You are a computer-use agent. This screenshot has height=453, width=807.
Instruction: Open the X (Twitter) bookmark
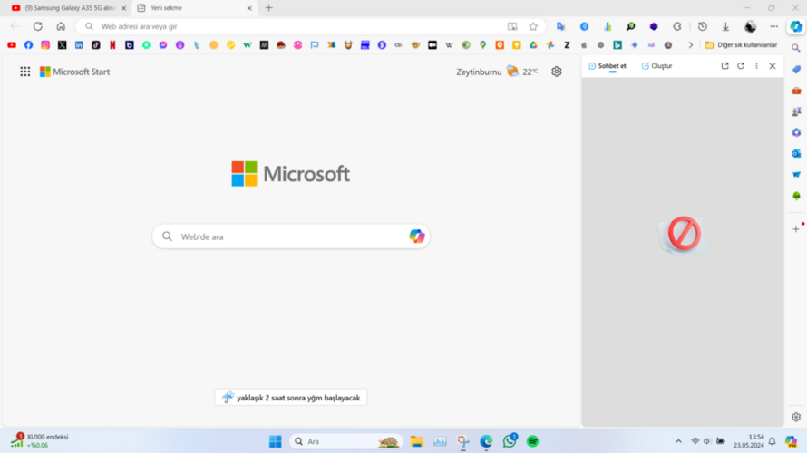pyautogui.click(x=63, y=45)
